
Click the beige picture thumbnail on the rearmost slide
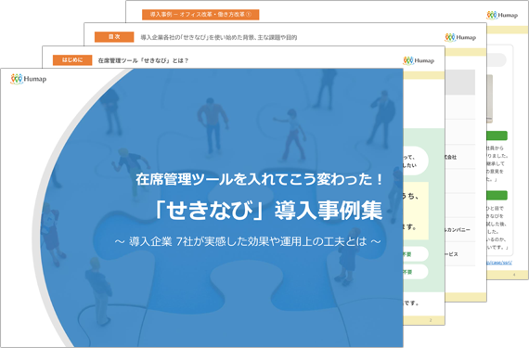(489, 98)
